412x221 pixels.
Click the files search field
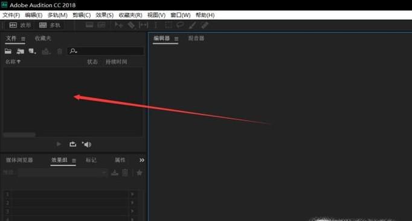pos(106,51)
